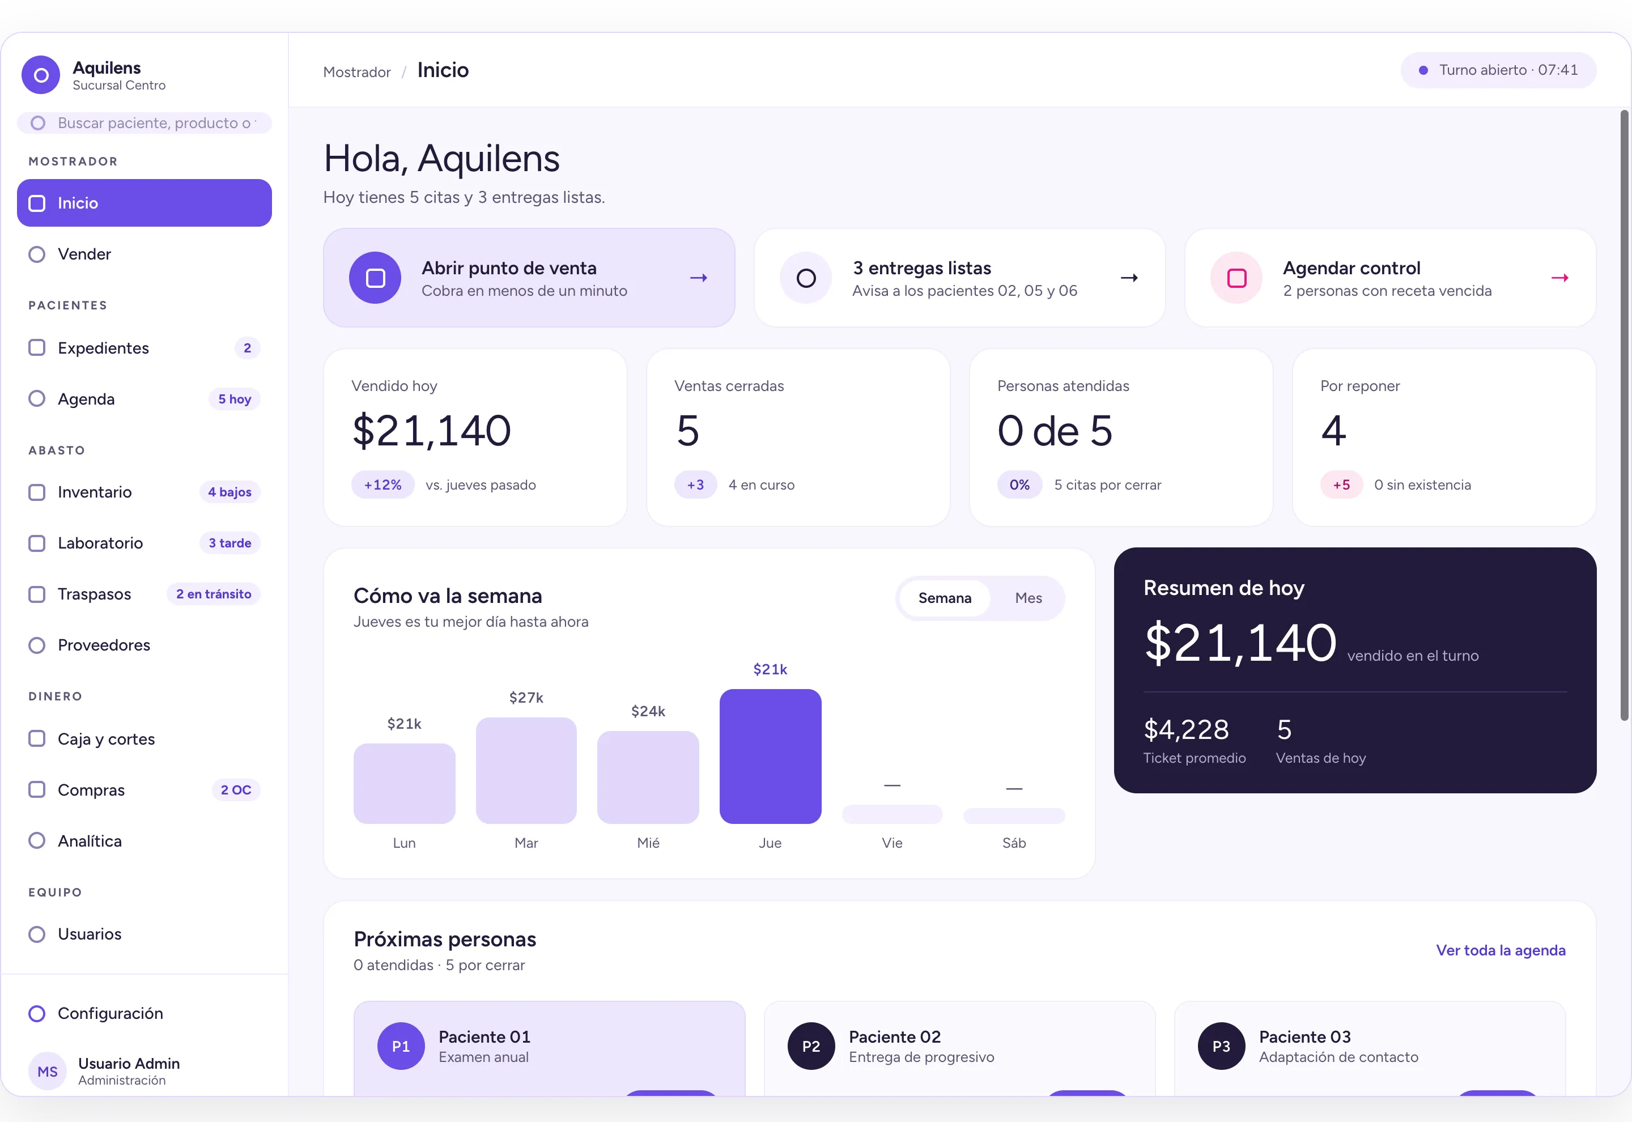Viewport: 1632px width, 1122px height.
Task: Open the Inventario menu item
Action: tap(144, 492)
